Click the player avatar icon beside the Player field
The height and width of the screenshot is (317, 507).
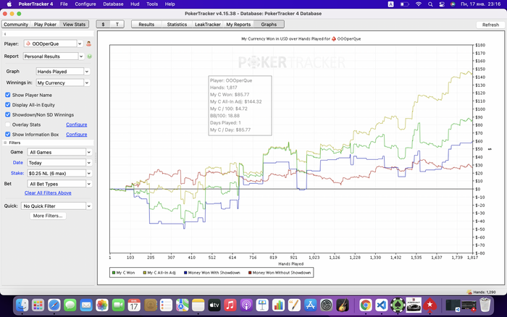(88, 43)
